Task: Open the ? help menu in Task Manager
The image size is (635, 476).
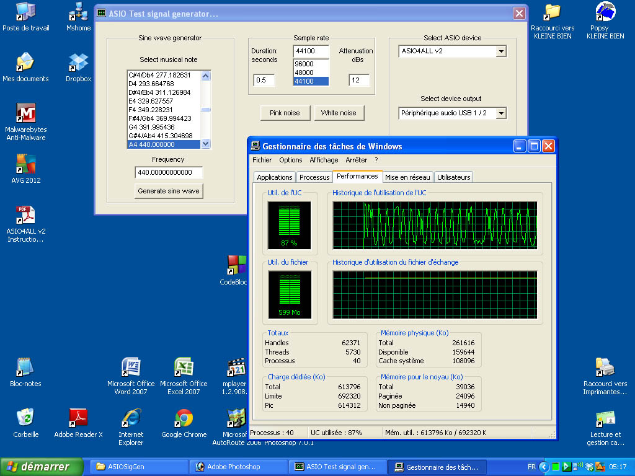Action: coord(376,160)
